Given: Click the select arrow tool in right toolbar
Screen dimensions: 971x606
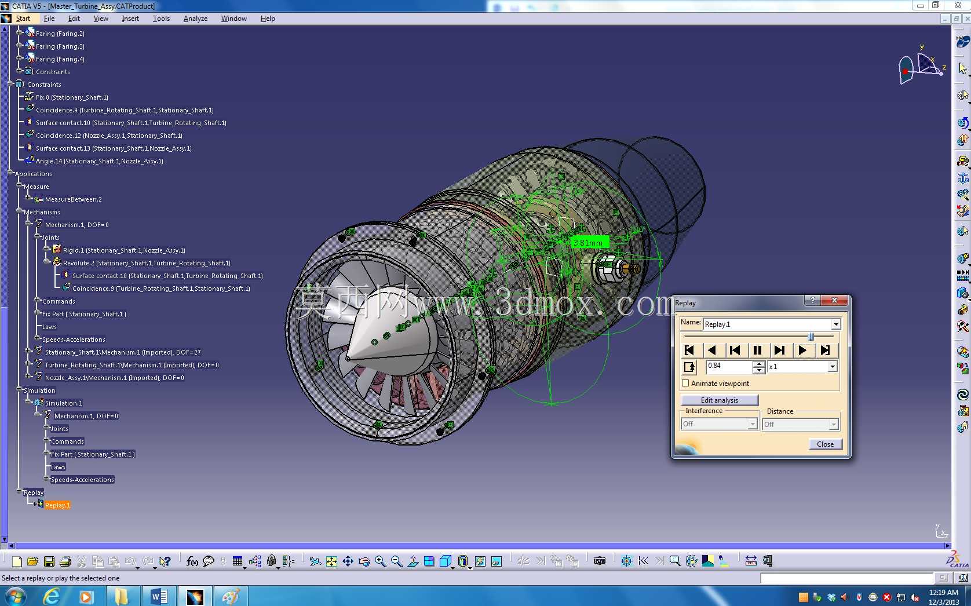Looking at the screenshot, I should pyautogui.click(x=962, y=69).
